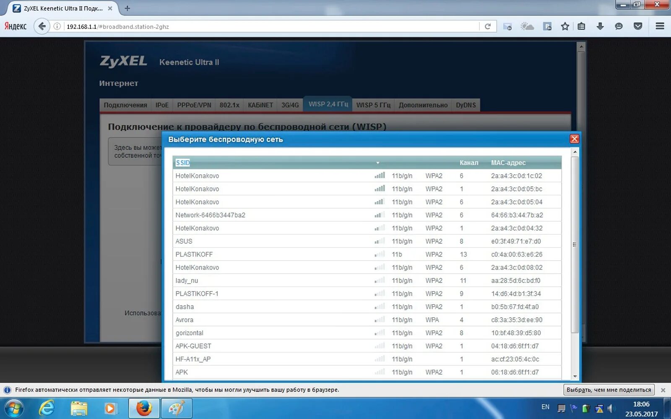Choose the Network-6466b3447ba2 network row
671x419 pixels.
[367, 215]
